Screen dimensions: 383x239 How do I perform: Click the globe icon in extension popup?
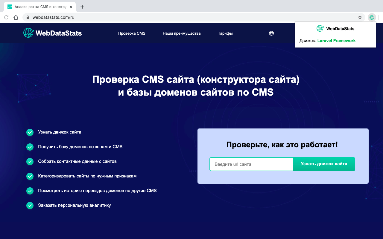[320, 28]
